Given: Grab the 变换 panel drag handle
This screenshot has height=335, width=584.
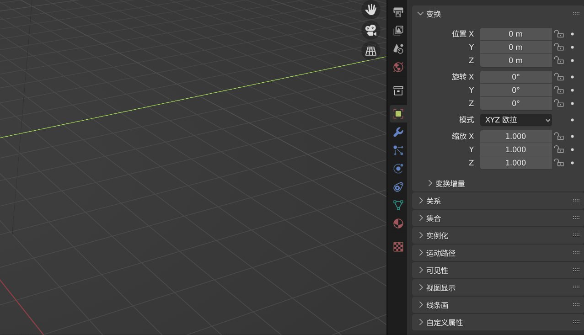Looking at the screenshot, I should 576,14.
